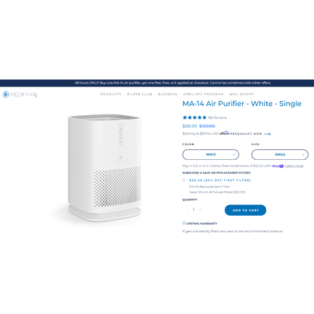Click the MA-14 air purifier product image
The width and height of the screenshot is (314, 314).
[105, 167]
